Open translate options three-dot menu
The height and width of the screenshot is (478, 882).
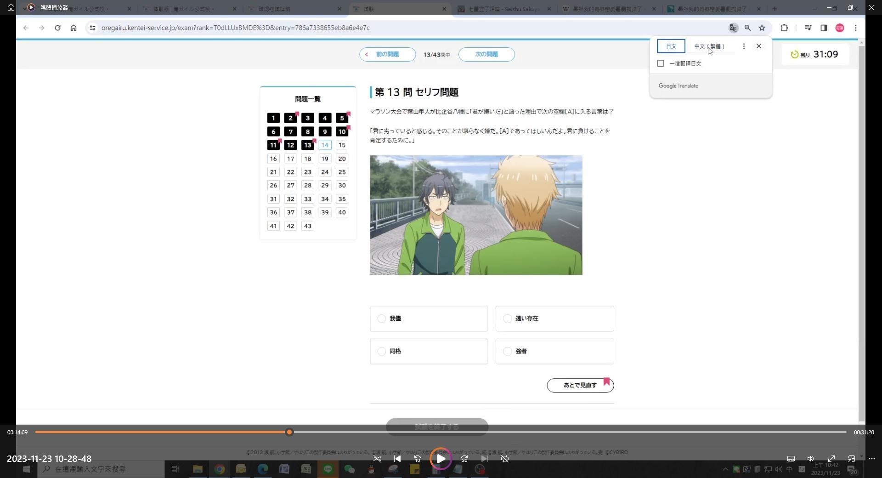click(744, 46)
